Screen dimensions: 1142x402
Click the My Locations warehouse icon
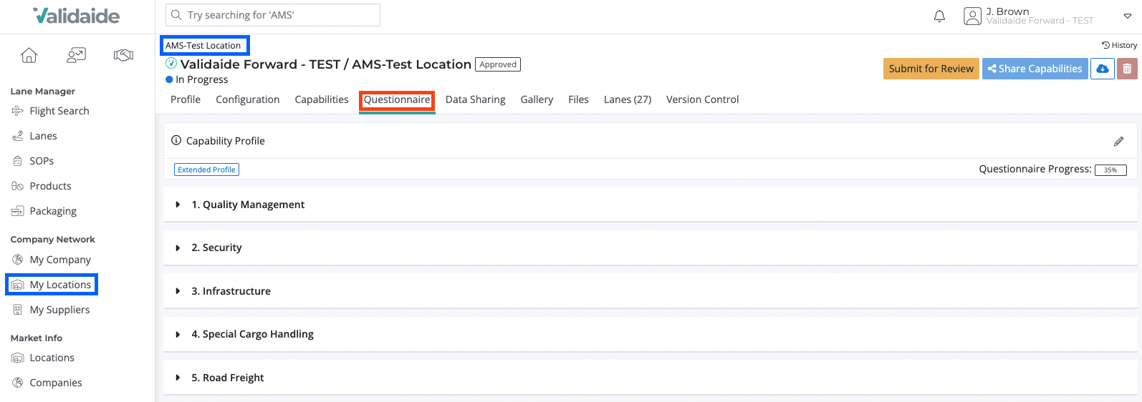[18, 285]
